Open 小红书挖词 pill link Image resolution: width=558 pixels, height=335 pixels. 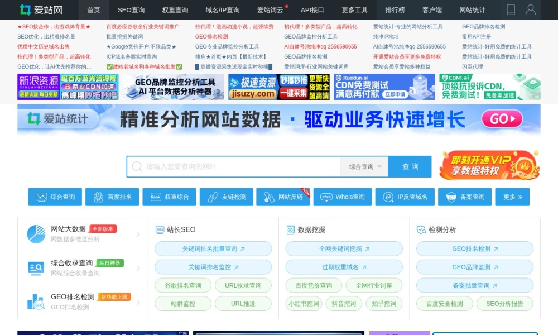pyautogui.click(x=304, y=304)
